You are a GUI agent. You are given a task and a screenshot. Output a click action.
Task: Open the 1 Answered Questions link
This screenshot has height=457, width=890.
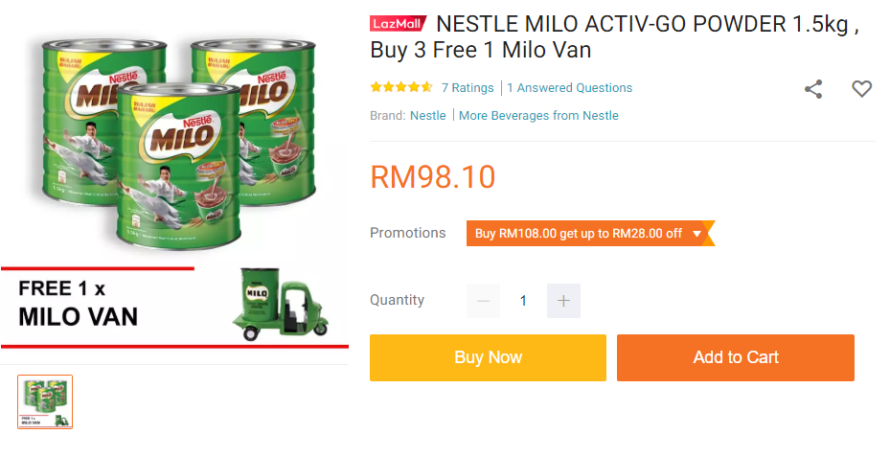pyautogui.click(x=570, y=87)
